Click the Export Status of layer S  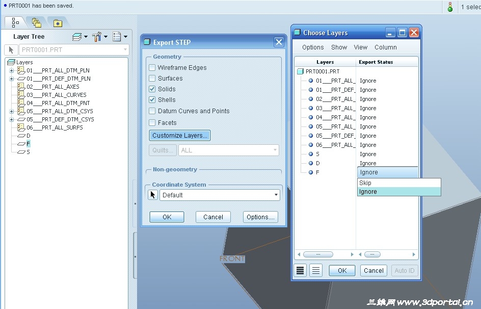(368, 154)
